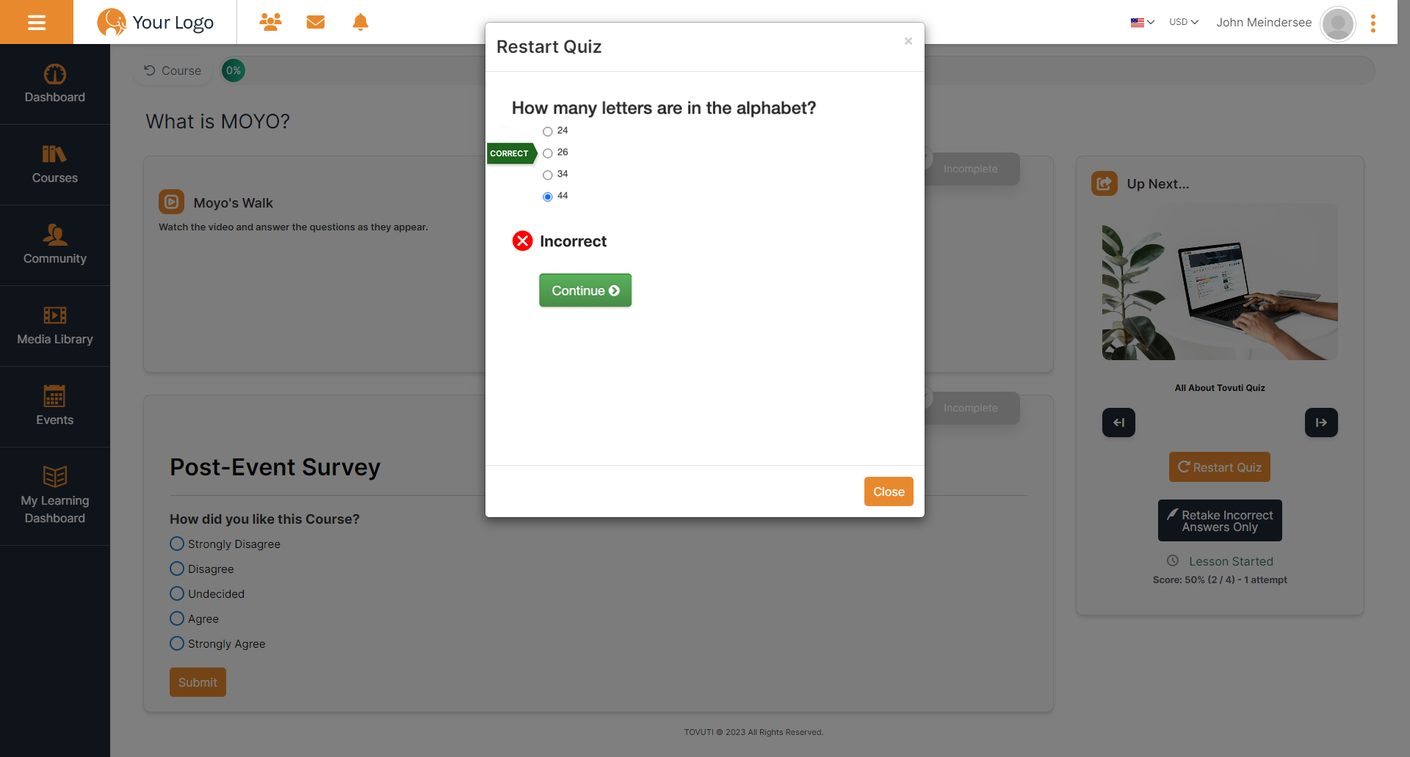Toggle the hamburger menu button
The image size is (1410, 757).
37,22
